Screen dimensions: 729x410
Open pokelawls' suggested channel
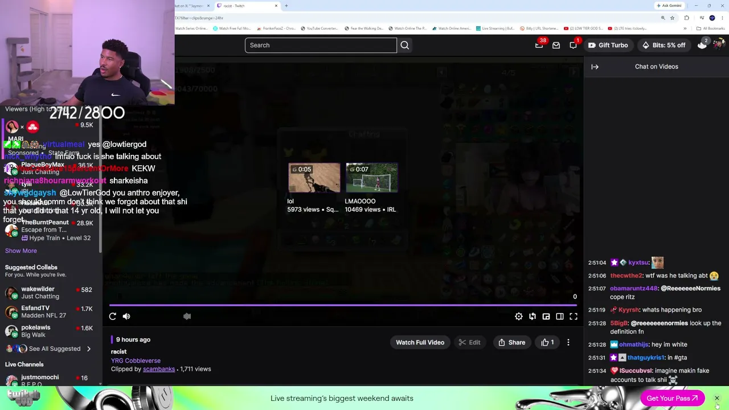[x=50, y=331]
